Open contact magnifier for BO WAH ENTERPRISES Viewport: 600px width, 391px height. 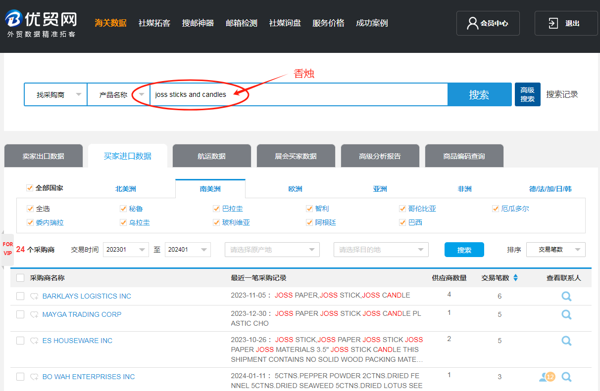(x=566, y=377)
